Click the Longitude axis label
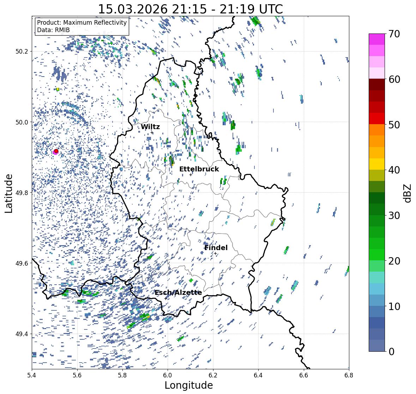416x394 pixels. [189, 385]
